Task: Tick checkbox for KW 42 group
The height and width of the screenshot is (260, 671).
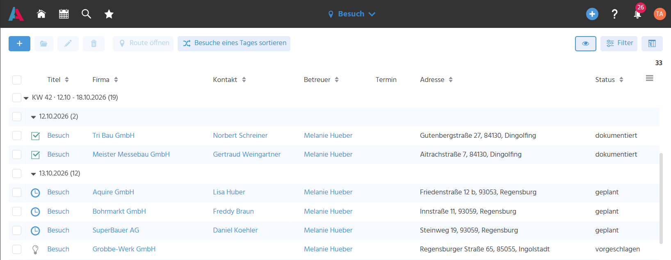Action: (17, 98)
